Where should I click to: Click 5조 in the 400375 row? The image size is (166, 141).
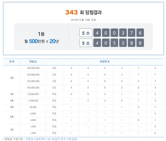tap(54, 68)
